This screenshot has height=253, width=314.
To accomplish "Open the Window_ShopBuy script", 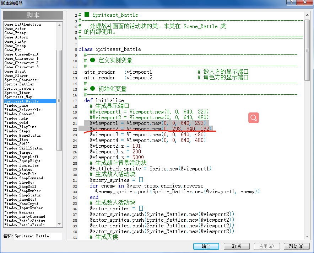I will click(x=20, y=183).
